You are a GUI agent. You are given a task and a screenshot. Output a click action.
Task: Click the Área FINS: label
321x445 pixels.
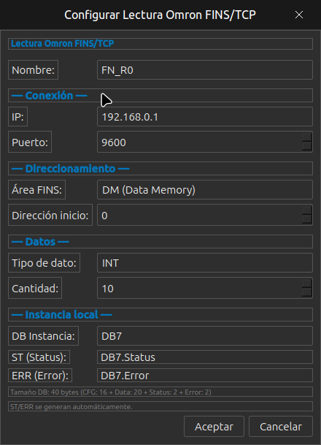[36, 189]
